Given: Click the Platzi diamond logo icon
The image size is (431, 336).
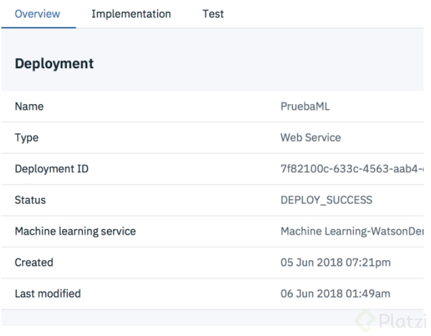Looking at the screenshot, I should point(366,320).
